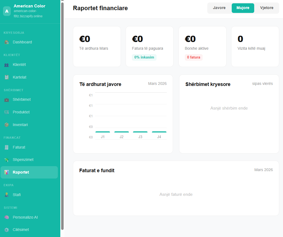Click the Klientët people icon

coord(7,65)
